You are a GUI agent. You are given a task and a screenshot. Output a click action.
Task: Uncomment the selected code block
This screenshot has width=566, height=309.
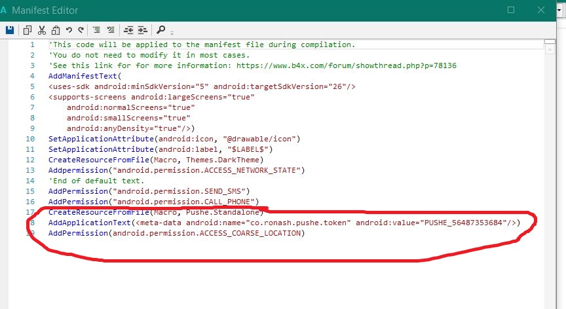click(x=110, y=30)
